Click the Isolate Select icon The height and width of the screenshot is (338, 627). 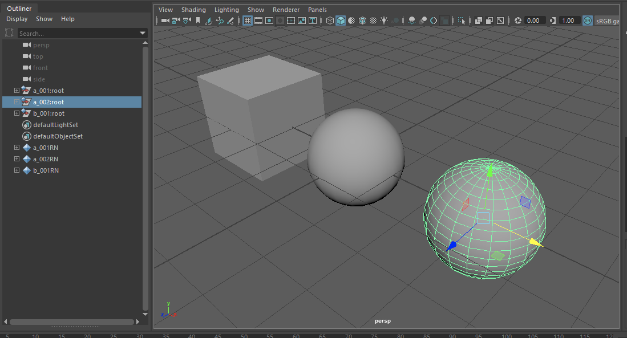tap(462, 21)
